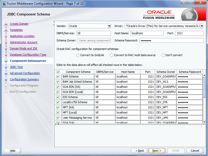Click the Host Name input field
The width and height of the screenshot is (208, 156).
coord(147,33)
